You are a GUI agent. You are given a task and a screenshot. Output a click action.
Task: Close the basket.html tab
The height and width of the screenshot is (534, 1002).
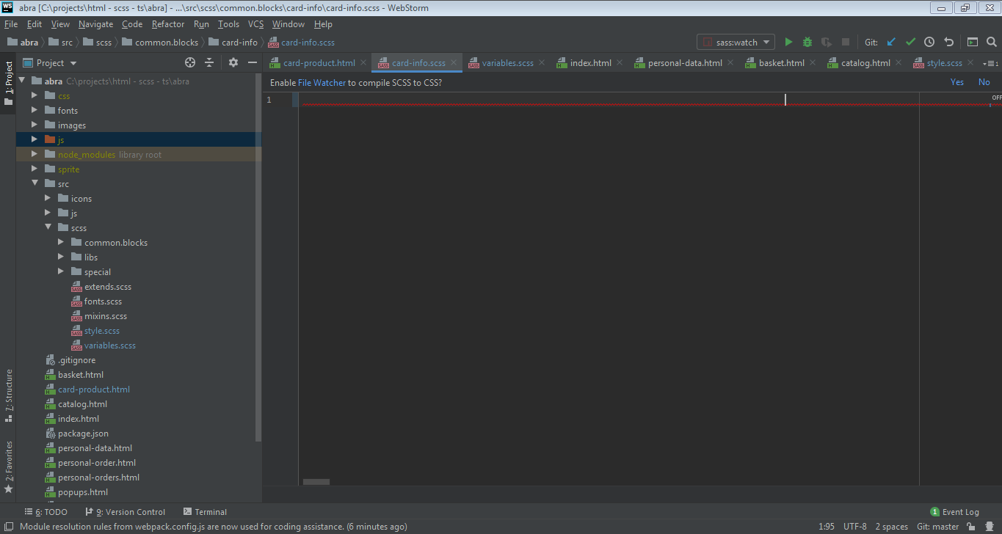[x=813, y=63]
